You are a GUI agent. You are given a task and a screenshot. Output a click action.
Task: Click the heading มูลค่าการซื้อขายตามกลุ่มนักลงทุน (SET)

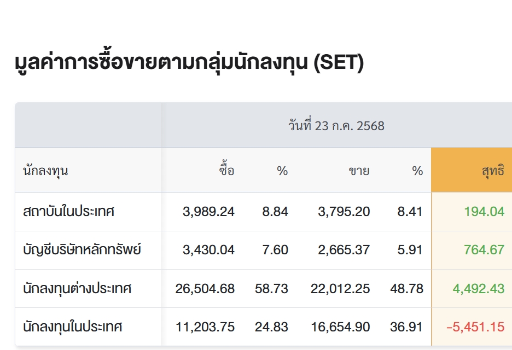pyautogui.click(x=189, y=62)
